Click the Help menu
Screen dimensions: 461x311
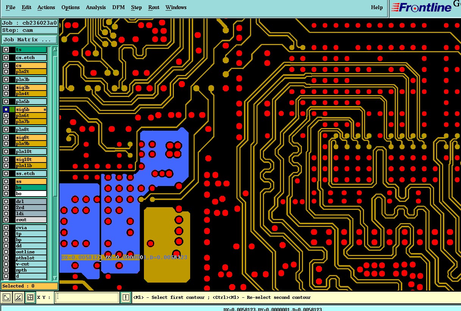click(x=377, y=7)
